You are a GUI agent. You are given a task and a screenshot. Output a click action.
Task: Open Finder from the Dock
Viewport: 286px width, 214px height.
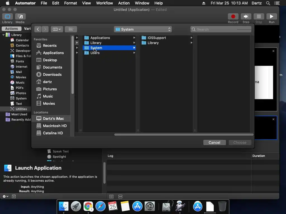pyautogui.click(x=63, y=206)
